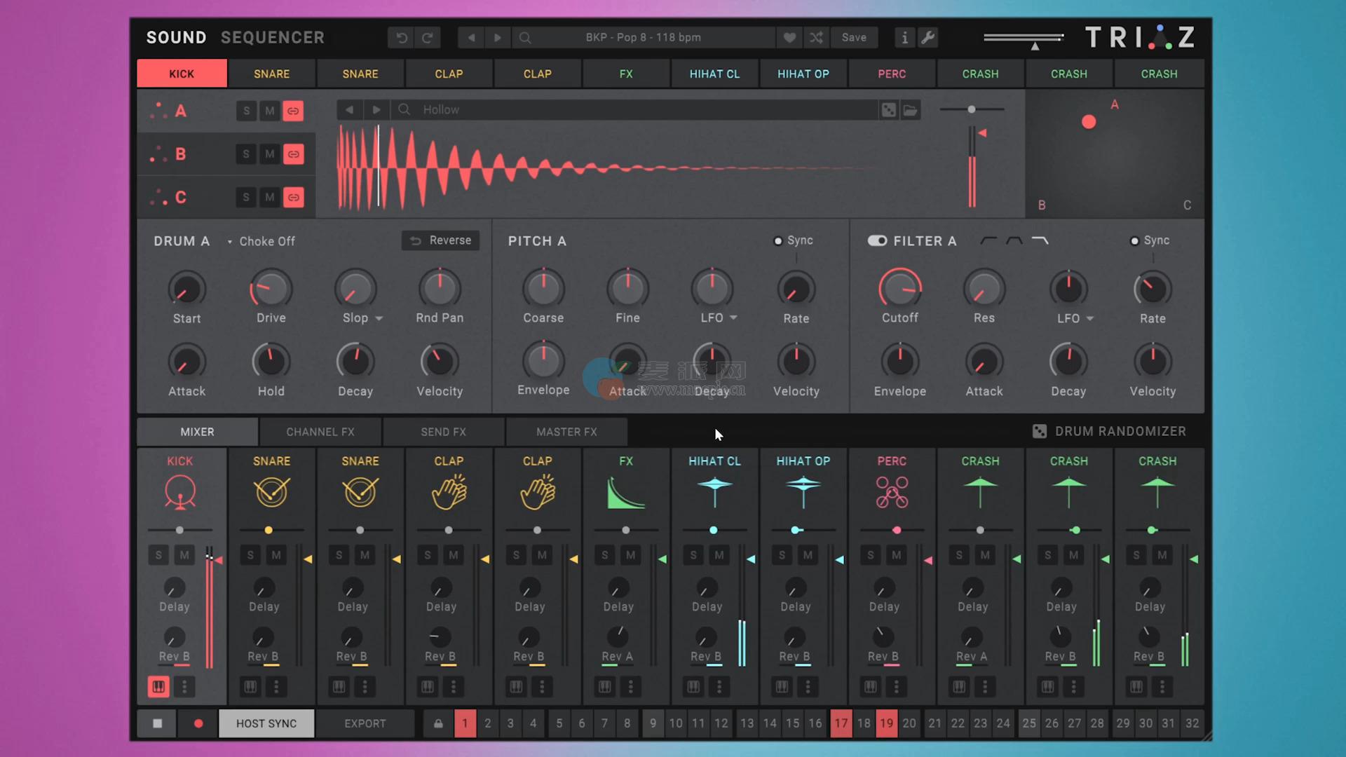1346x757 pixels.
Task: Click the Reverse button
Action: 441,240
